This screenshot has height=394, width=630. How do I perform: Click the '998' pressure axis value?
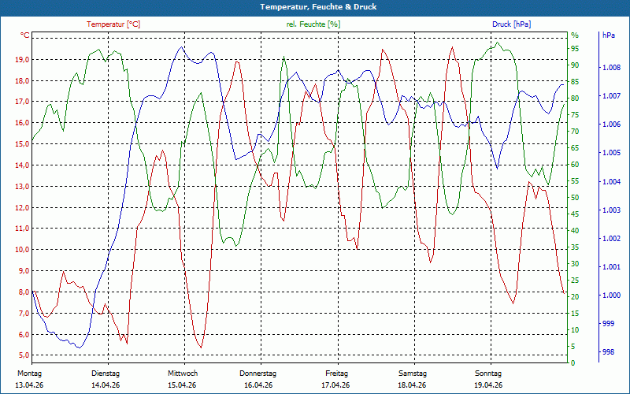click(609, 352)
